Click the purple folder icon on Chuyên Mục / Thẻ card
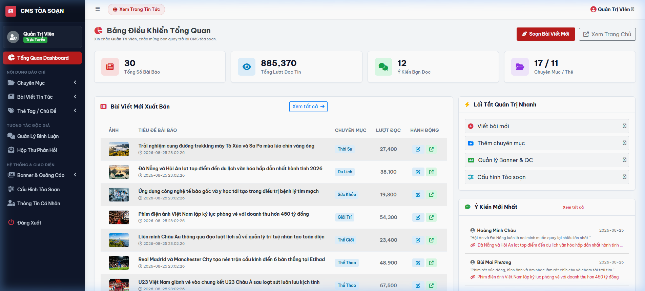Viewport: 645px width, 291px height. tap(520, 67)
